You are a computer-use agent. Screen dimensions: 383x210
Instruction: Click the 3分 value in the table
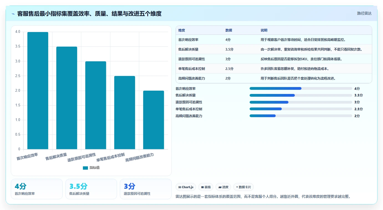[x=228, y=59]
